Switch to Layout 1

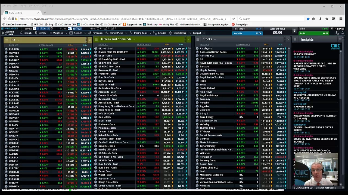pyautogui.click(x=35, y=28)
